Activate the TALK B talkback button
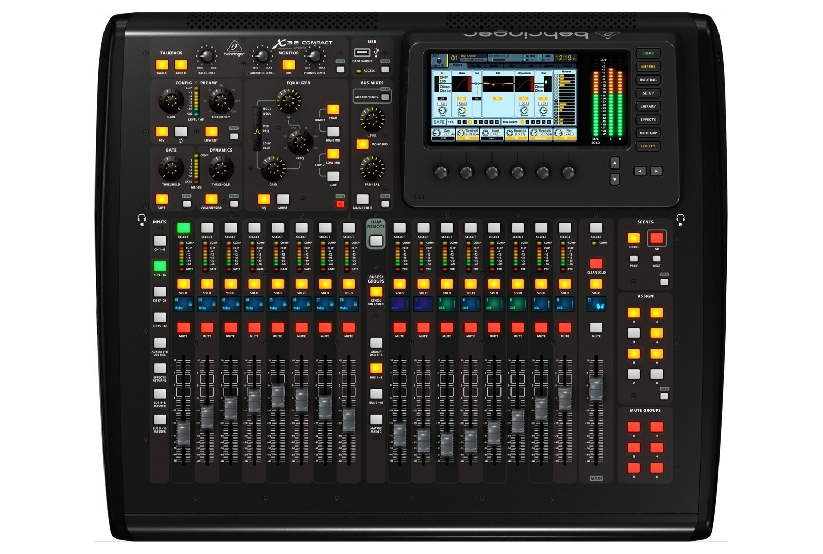This screenshot has width=823, height=554. coord(181,65)
